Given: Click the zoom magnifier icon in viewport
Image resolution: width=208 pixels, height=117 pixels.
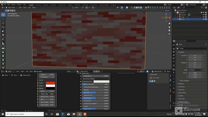Looking at the screenshot, I should (169, 24).
